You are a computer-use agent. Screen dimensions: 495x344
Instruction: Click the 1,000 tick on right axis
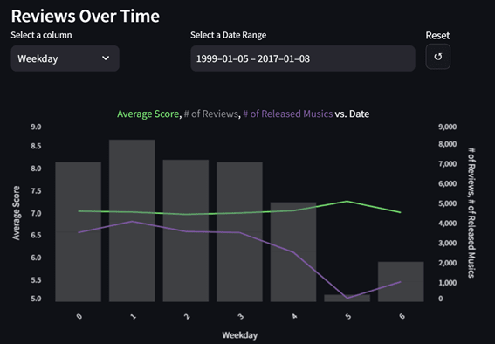(x=447, y=283)
